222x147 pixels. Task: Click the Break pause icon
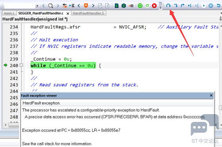click(x=210, y=6)
